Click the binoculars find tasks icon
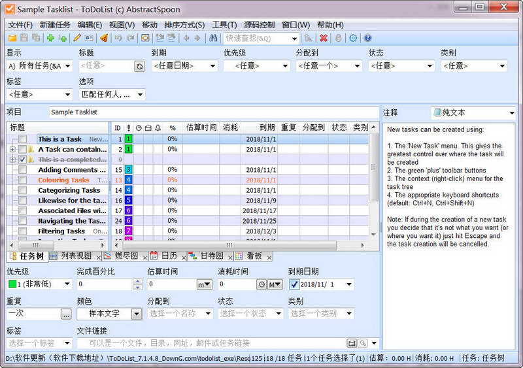 (x=213, y=38)
